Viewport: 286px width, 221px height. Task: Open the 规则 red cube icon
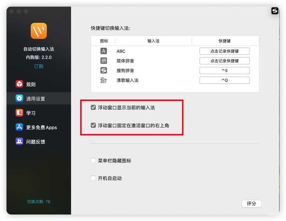19,84
